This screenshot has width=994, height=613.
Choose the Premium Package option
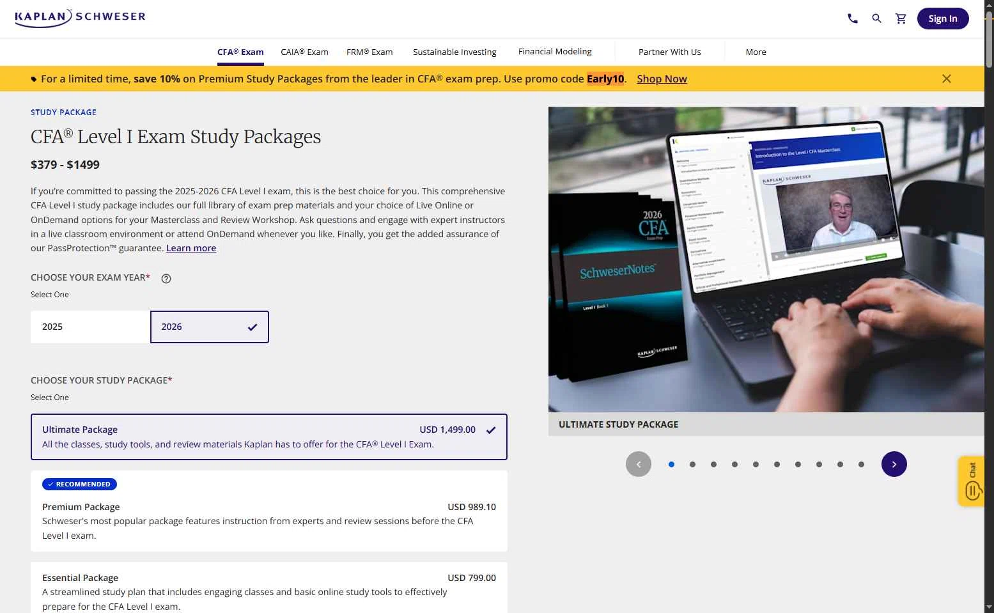click(269, 511)
